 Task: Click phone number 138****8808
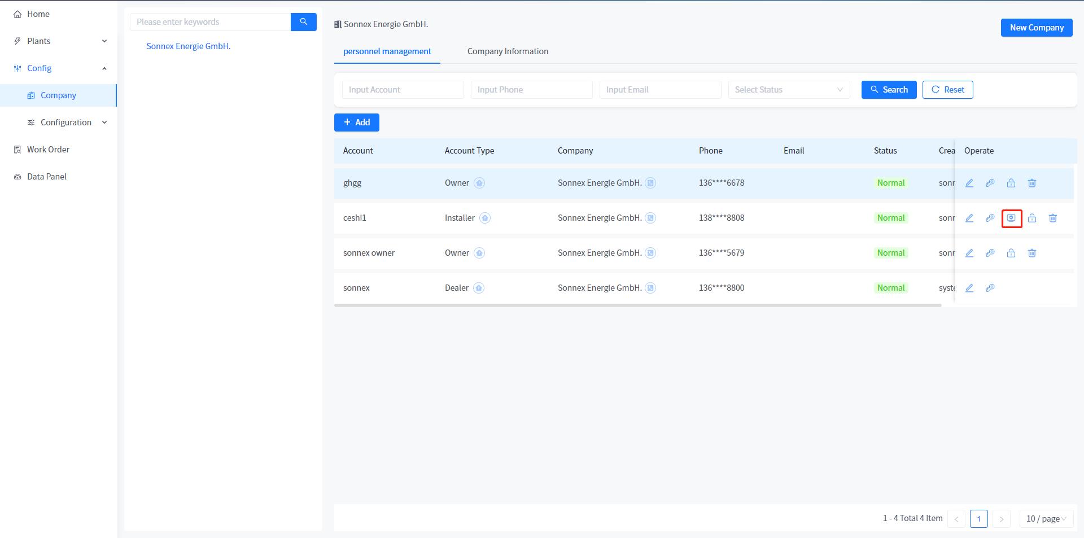722,218
